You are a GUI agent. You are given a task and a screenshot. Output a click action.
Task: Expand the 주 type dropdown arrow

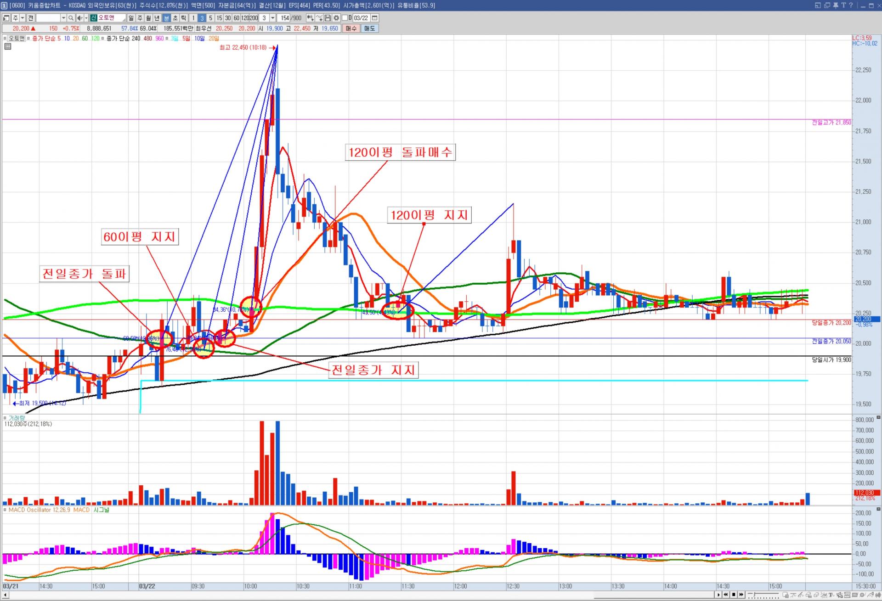click(x=22, y=18)
